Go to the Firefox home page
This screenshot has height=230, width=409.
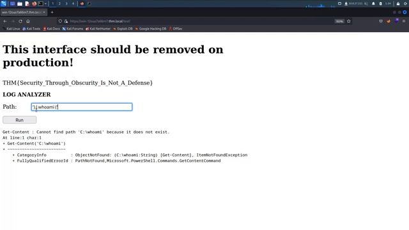click(x=28, y=21)
